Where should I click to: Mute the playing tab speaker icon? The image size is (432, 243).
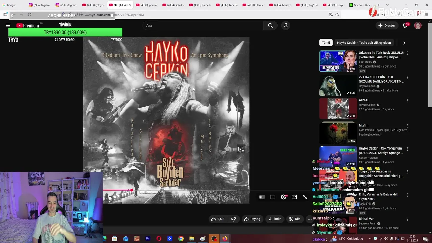[x=116, y=5]
